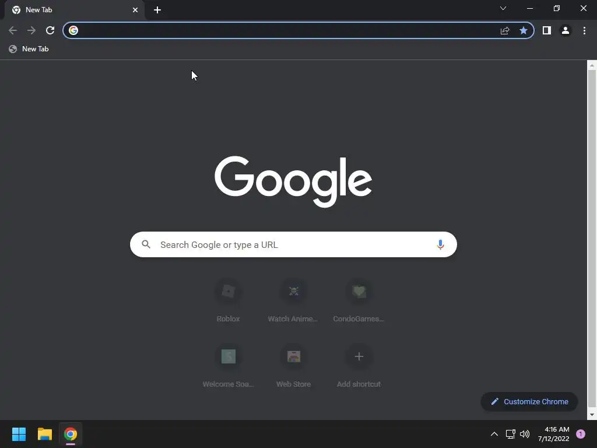
Task: Open the profile avatar menu
Action: 566,30
